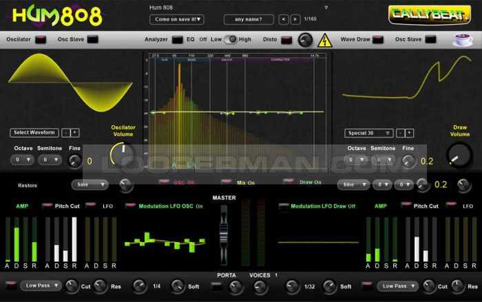Viewport: 482px width, 302px height.
Task: Click the Restore button
Action: point(28,185)
